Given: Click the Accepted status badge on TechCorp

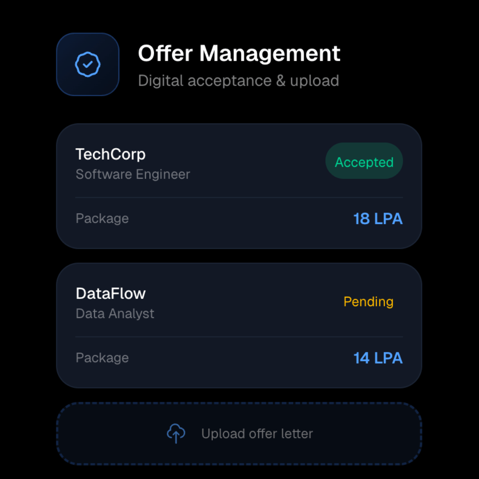Looking at the screenshot, I should [364, 161].
